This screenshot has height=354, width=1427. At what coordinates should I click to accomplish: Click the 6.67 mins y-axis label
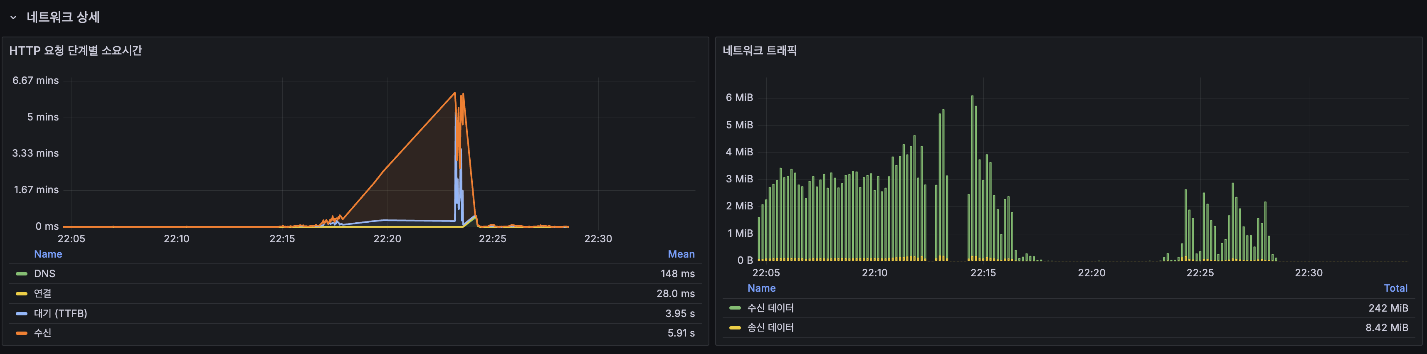click(35, 81)
